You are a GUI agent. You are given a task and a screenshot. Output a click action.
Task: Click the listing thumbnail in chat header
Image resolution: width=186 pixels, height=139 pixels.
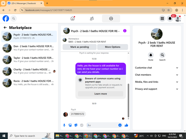[x=67, y=31]
